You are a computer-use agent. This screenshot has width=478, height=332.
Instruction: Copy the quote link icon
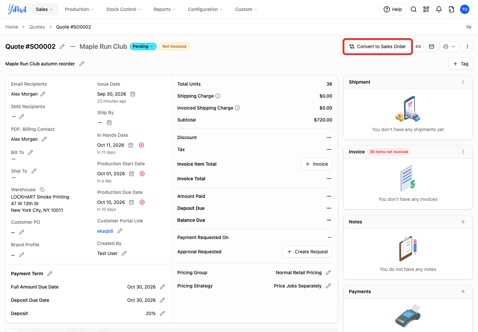tap(418, 46)
